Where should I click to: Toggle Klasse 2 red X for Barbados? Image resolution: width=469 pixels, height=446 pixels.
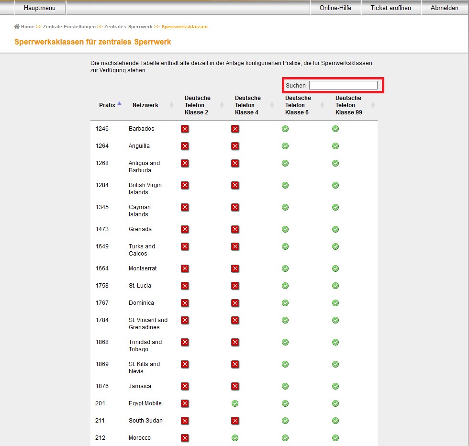tap(185, 129)
